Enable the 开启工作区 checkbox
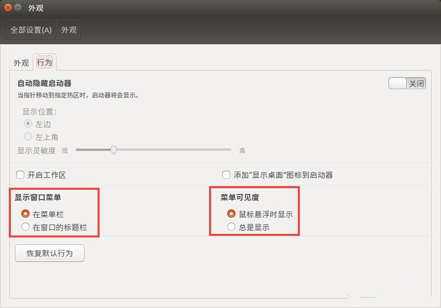 pos(21,175)
